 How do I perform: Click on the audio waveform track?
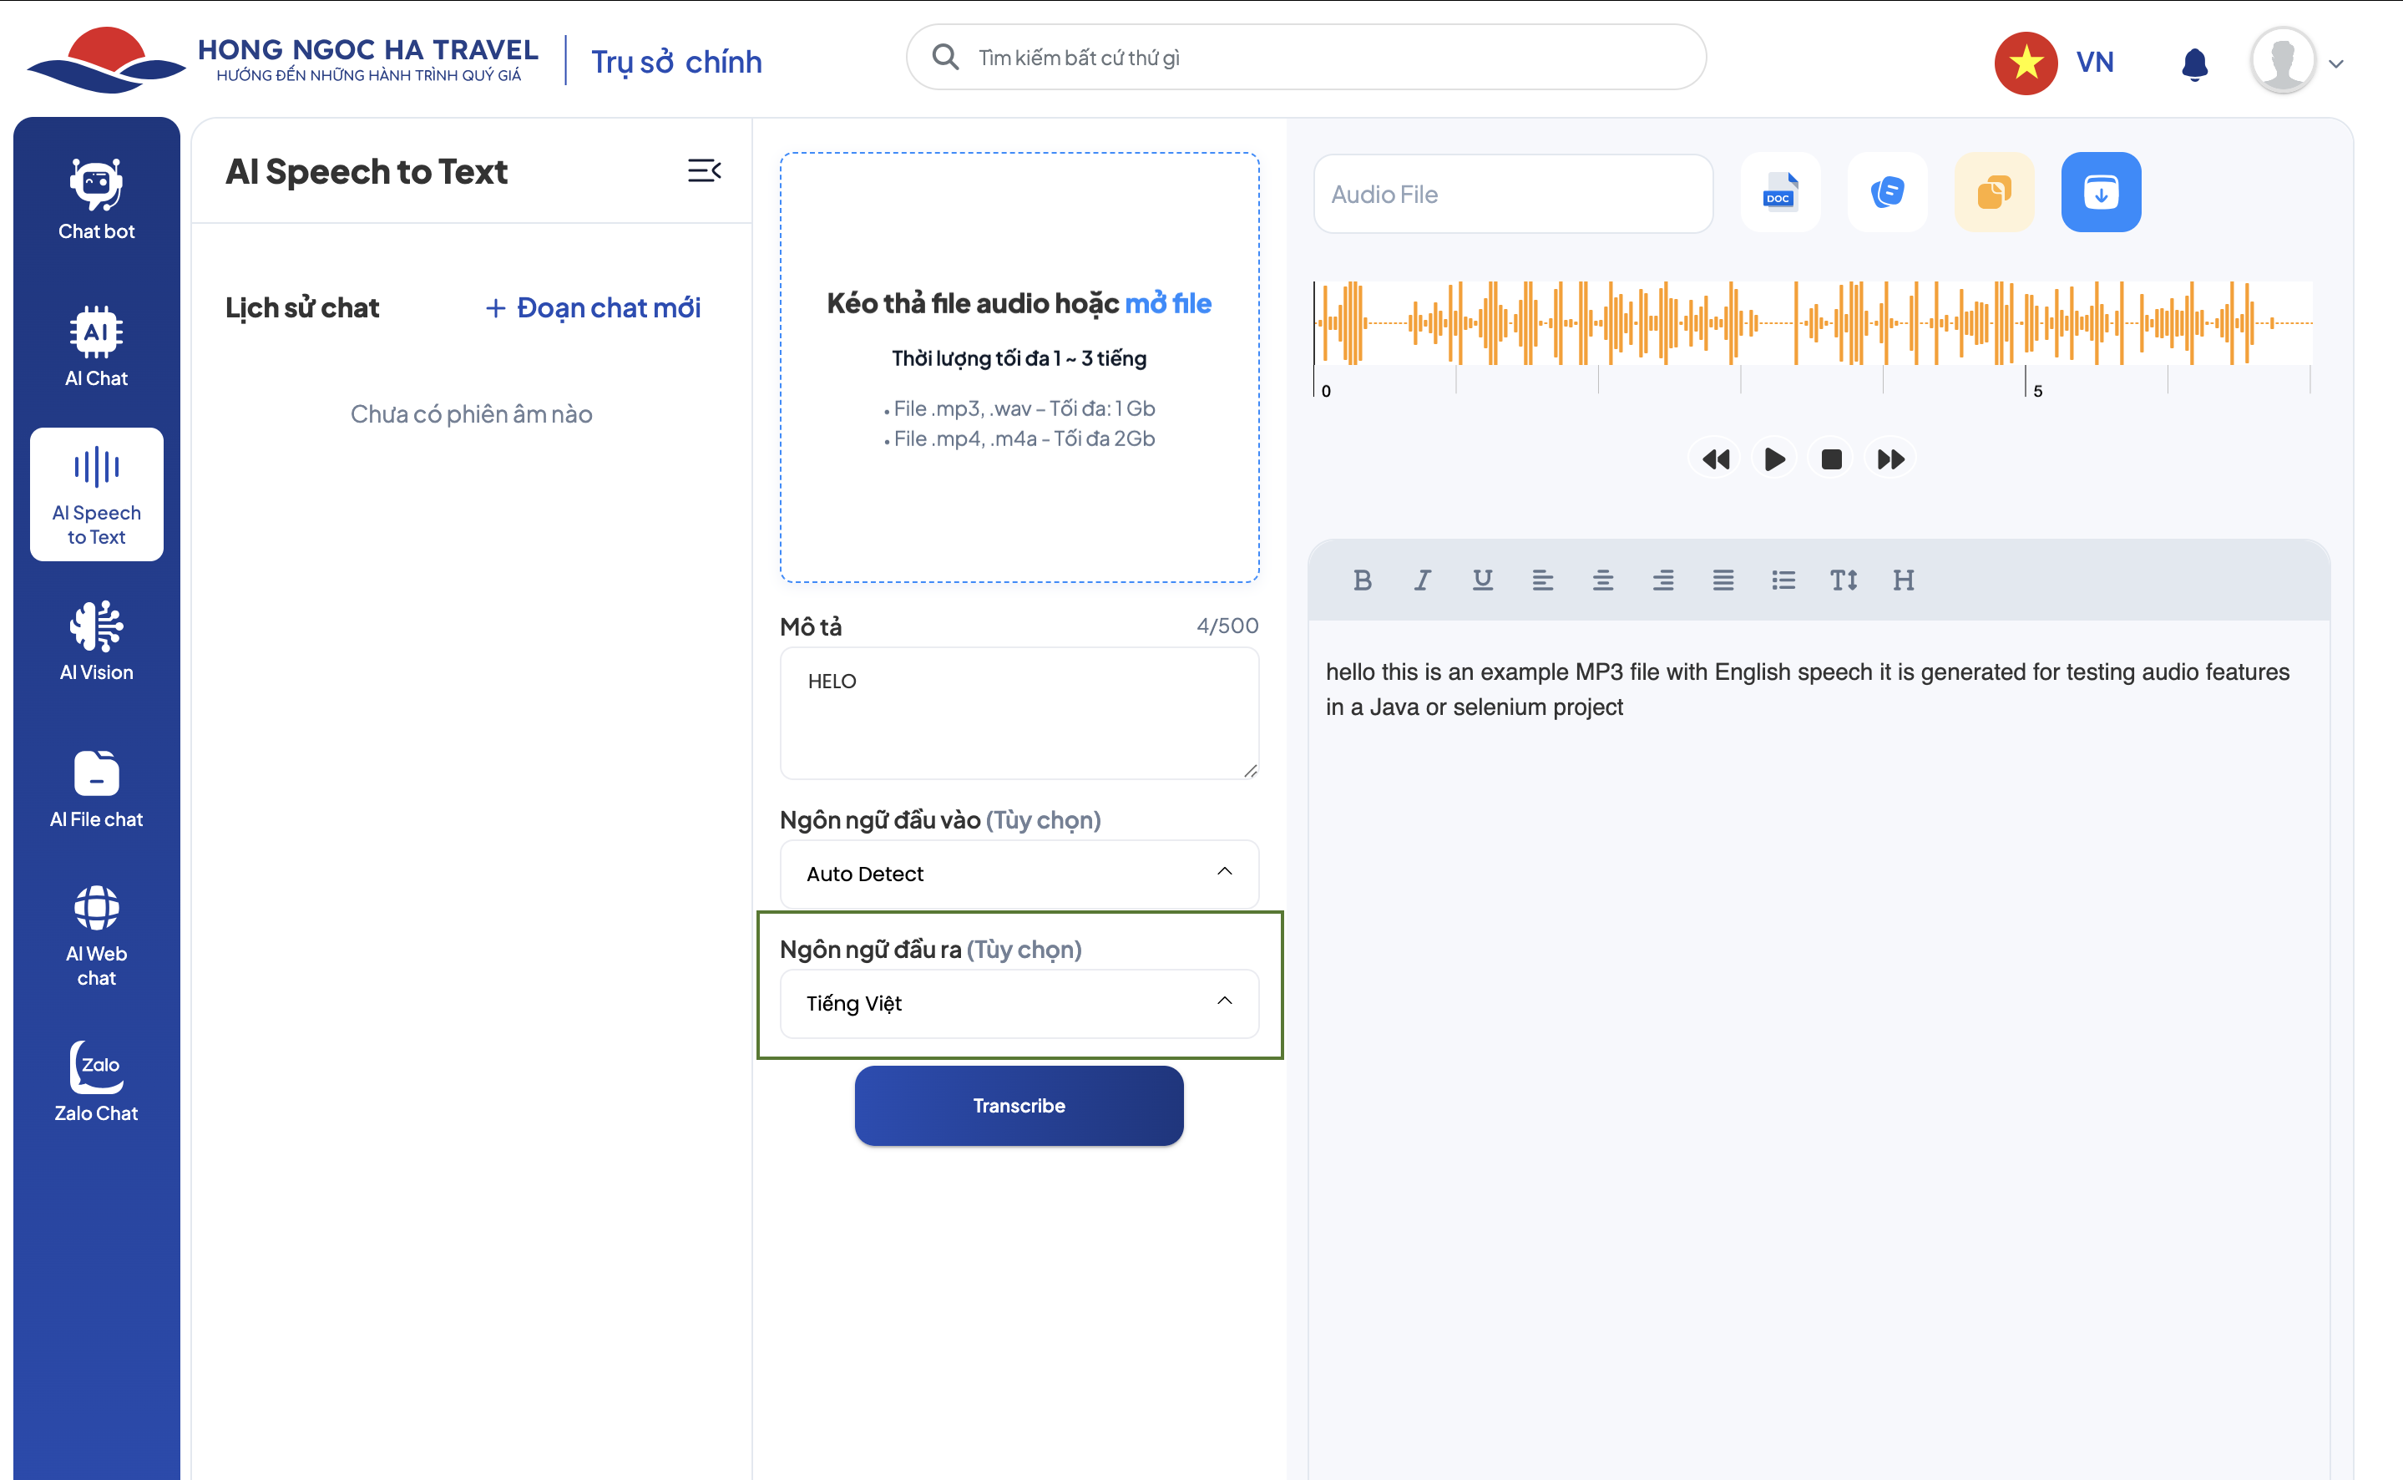(x=1811, y=322)
